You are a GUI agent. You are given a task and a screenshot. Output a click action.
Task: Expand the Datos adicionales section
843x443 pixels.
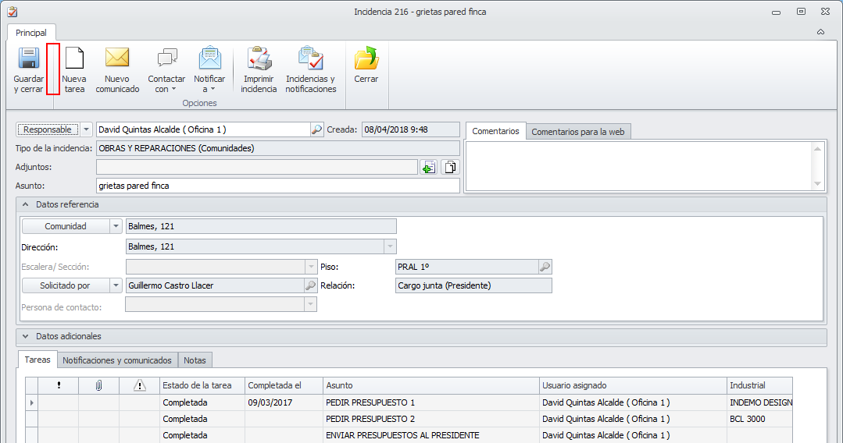point(26,336)
